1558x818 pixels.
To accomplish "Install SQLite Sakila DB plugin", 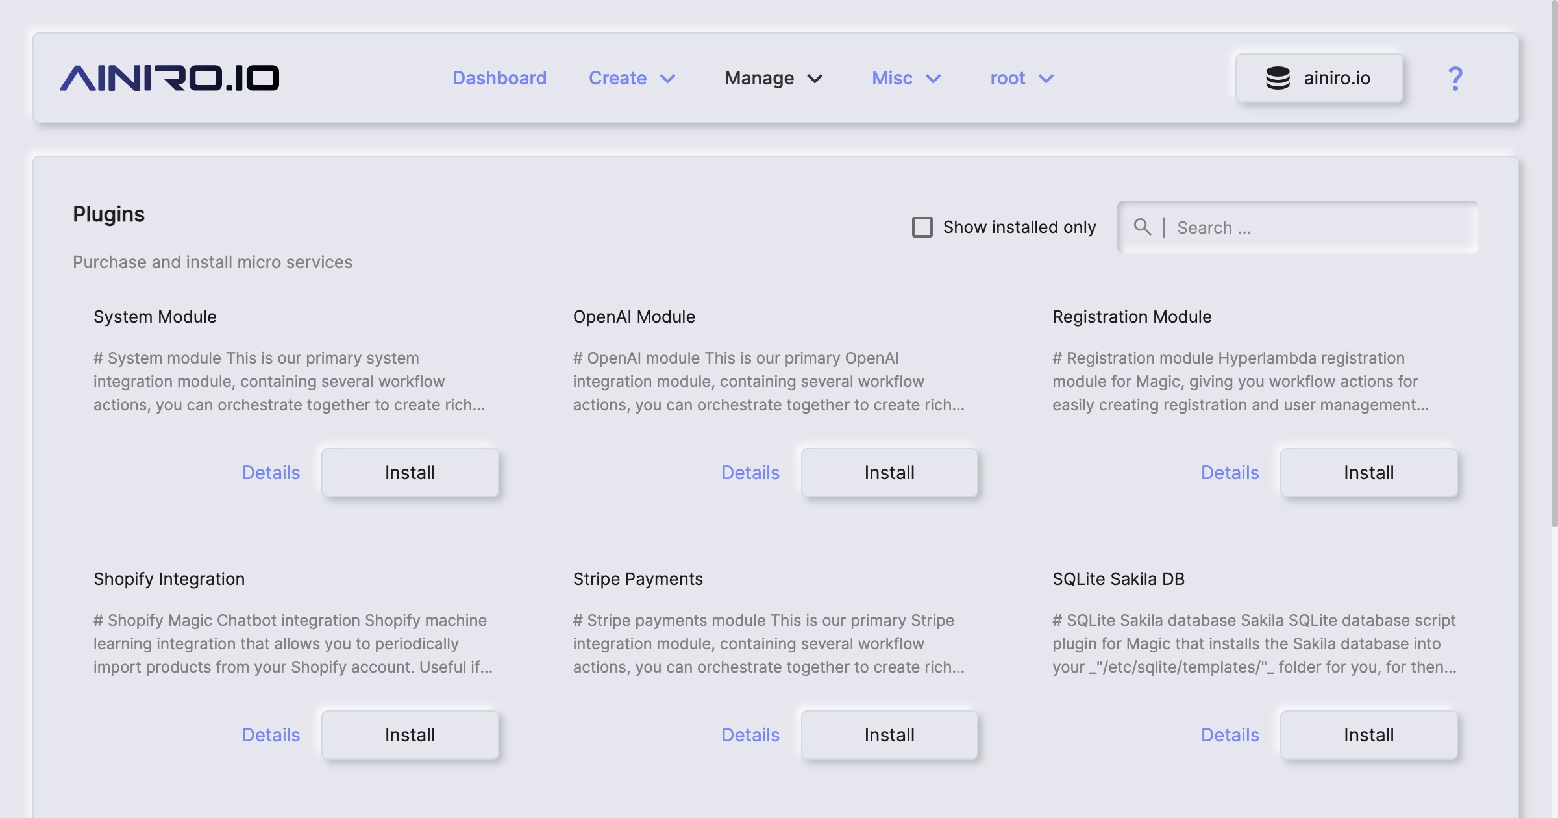I will 1368,735.
